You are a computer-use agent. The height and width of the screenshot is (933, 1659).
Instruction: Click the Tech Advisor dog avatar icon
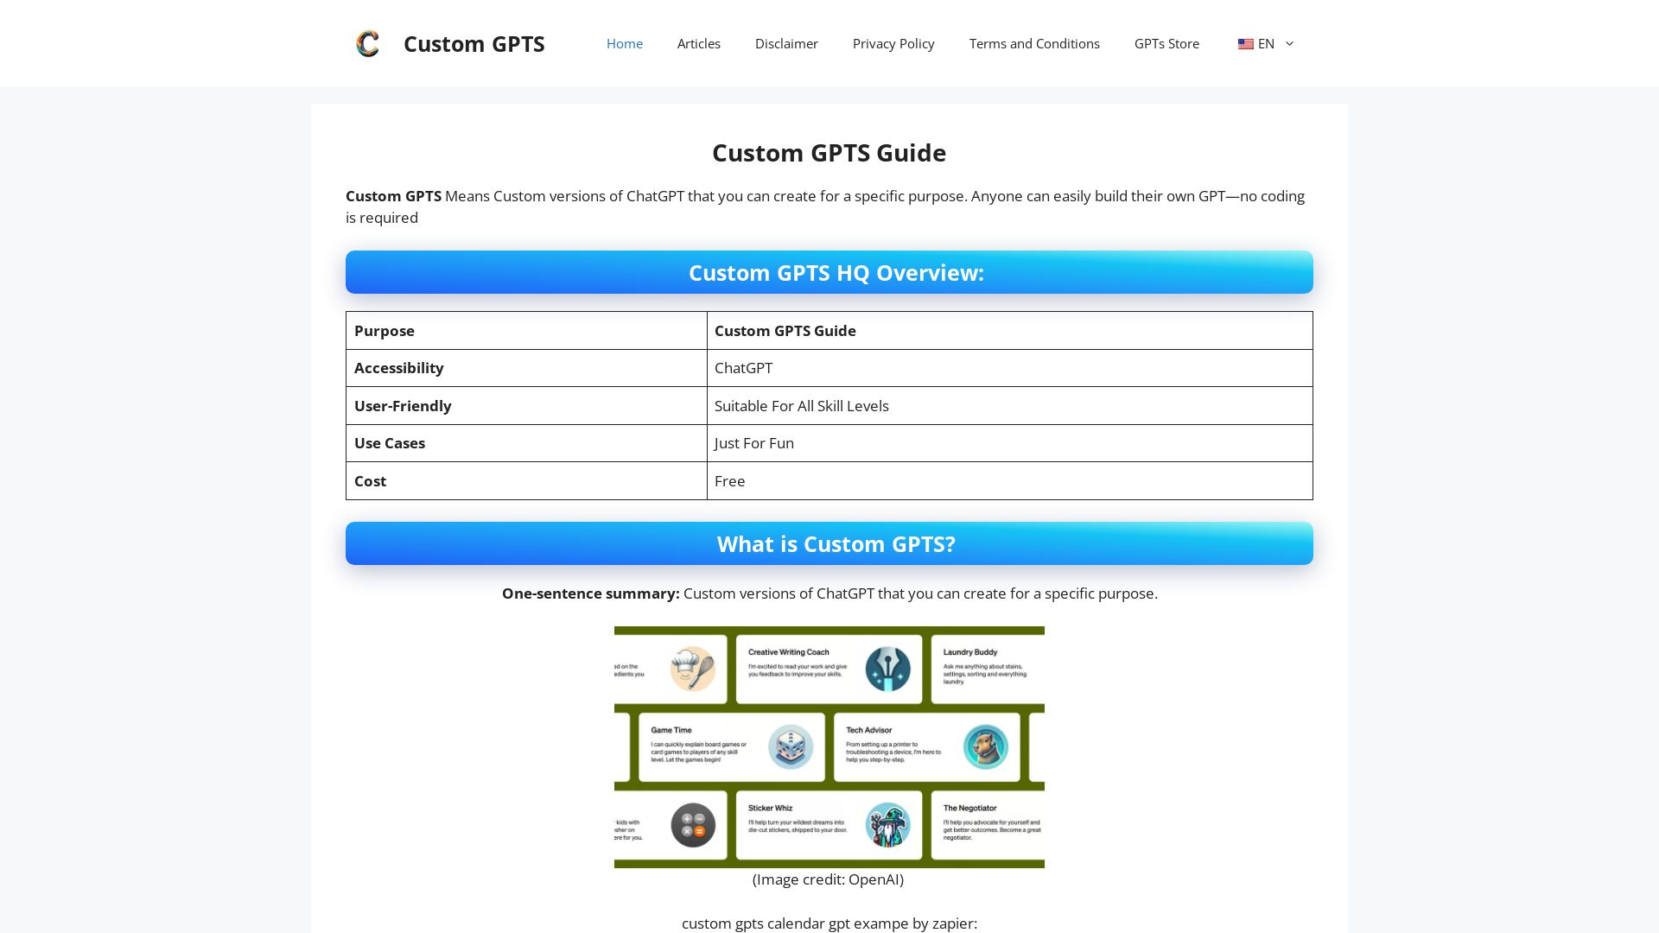point(987,747)
